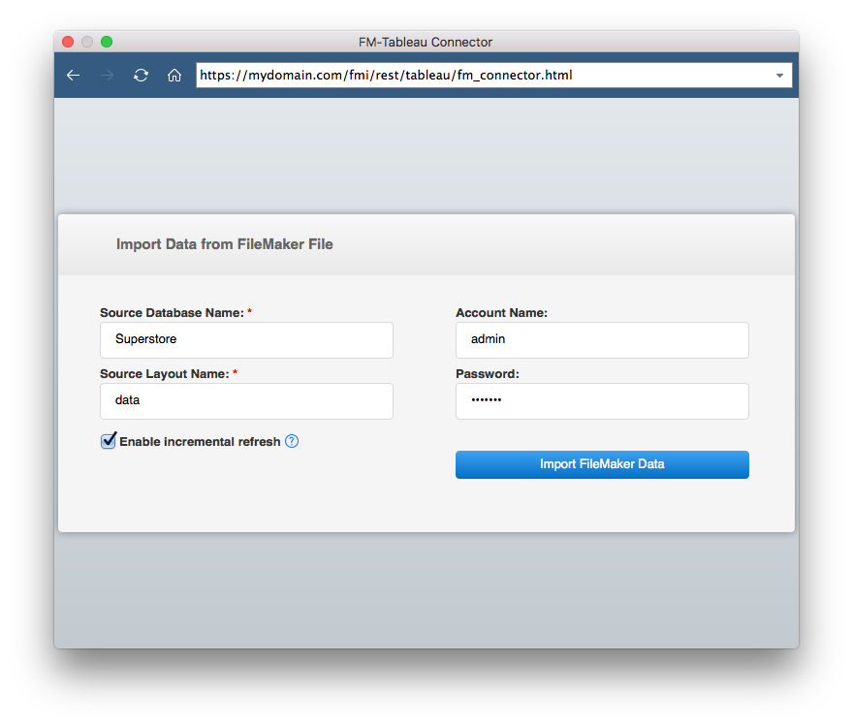The width and height of the screenshot is (853, 726).
Task: Minimize the FM-Tableau Connector window
Action: tap(87, 42)
